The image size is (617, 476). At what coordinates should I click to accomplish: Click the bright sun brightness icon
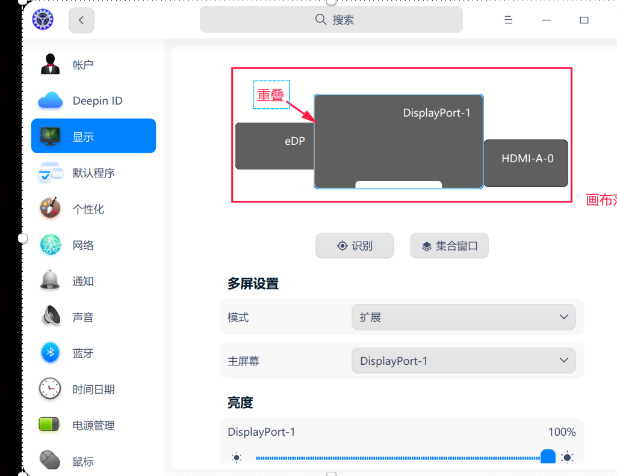(567, 457)
